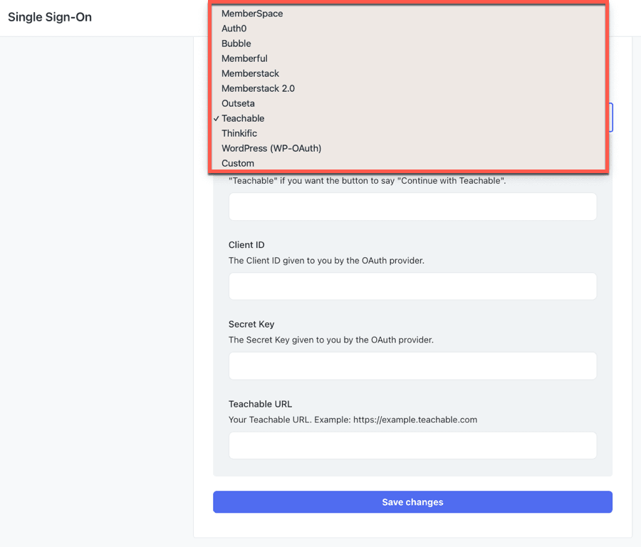Click the Teachable URL input field
641x547 pixels.
[x=412, y=446]
